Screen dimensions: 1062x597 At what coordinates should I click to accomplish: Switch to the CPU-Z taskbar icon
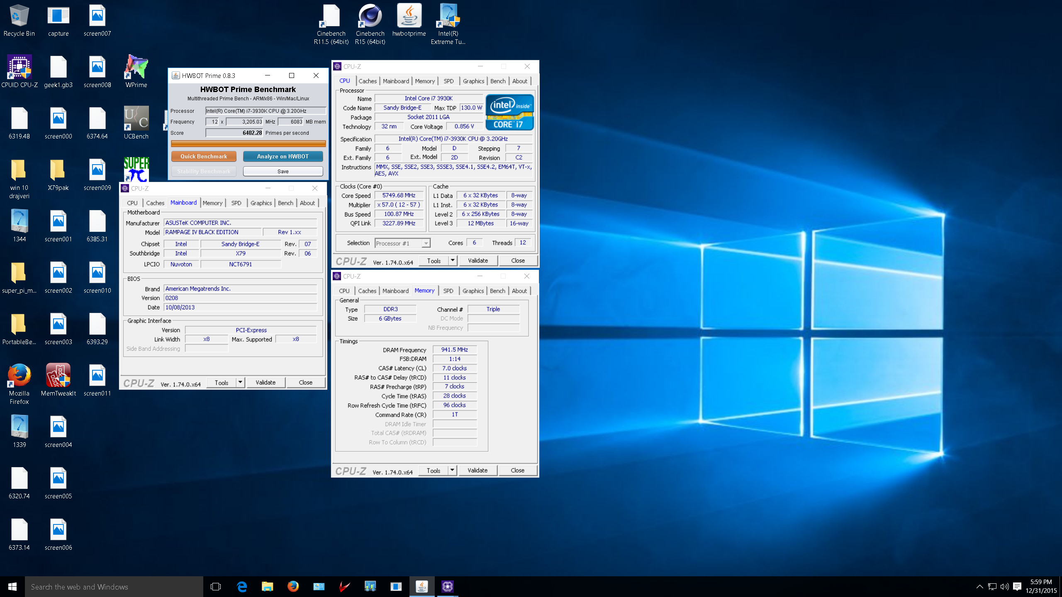[448, 587]
